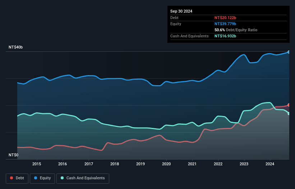295x189 pixels.
Task: Click the 2023 x-axis label
Action: pyautogui.click(x=244, y=164)
